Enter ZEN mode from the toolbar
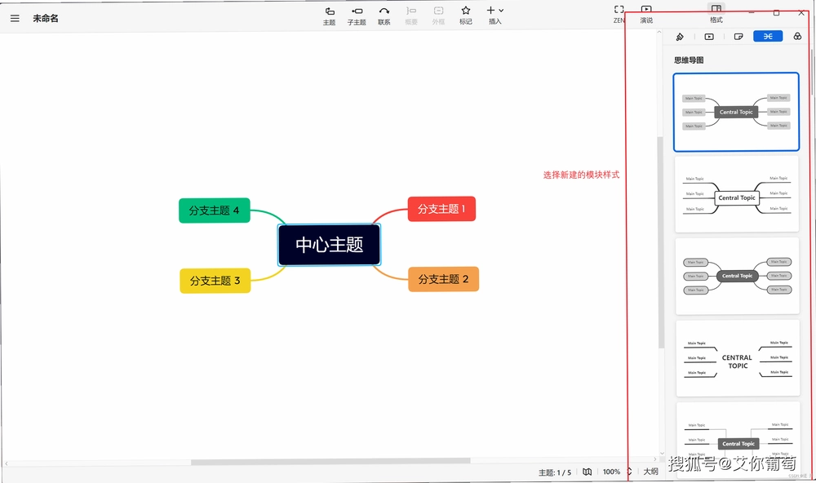 click(619, 15)
